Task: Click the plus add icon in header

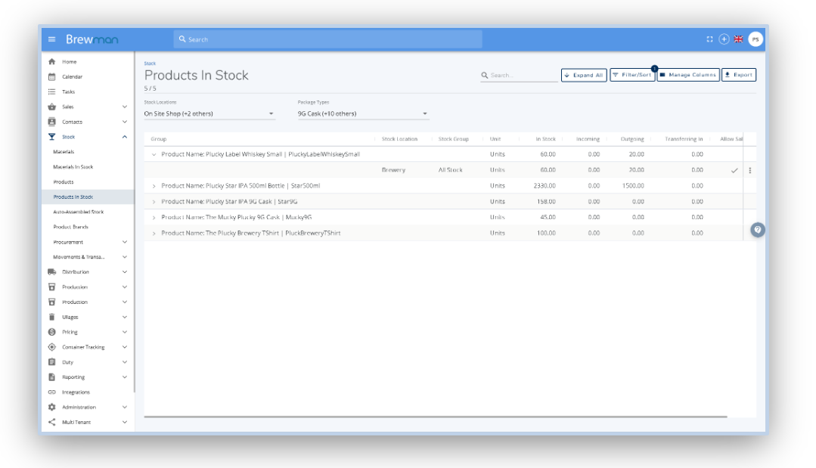Action: (724, 39)
